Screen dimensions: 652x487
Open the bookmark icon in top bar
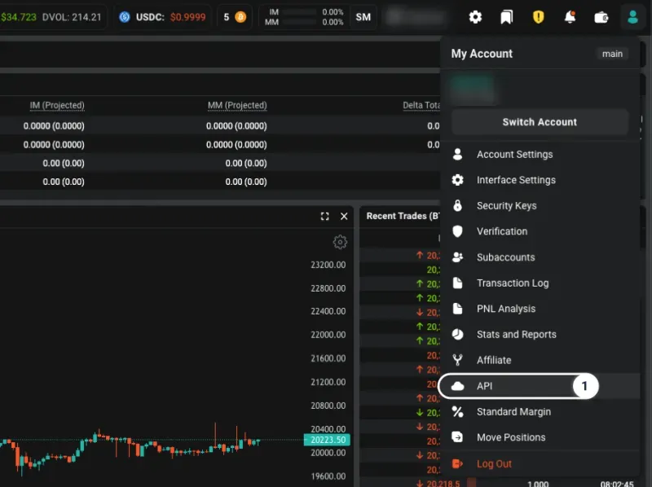coord(506,17)
